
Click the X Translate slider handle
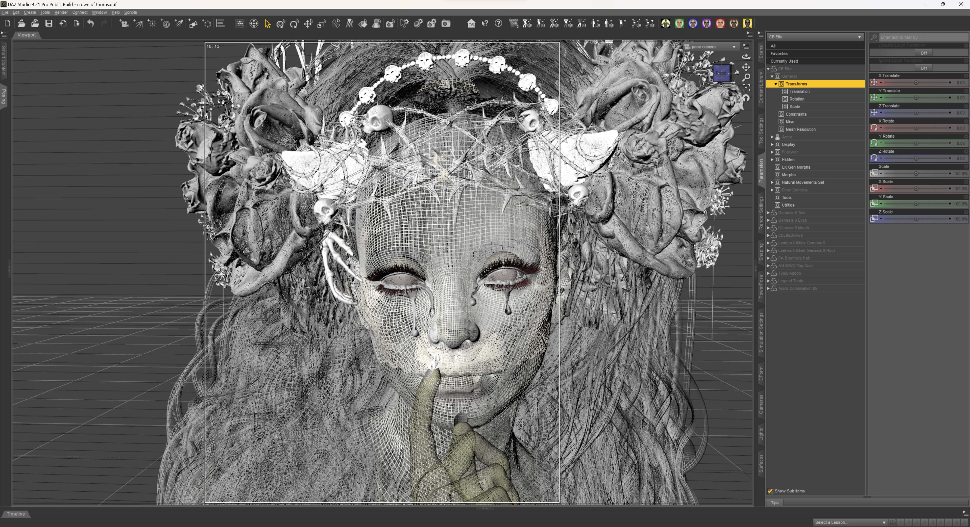916,83
